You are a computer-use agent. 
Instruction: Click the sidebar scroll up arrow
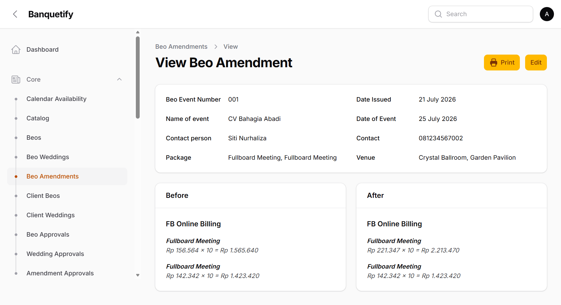click(138, 32)
